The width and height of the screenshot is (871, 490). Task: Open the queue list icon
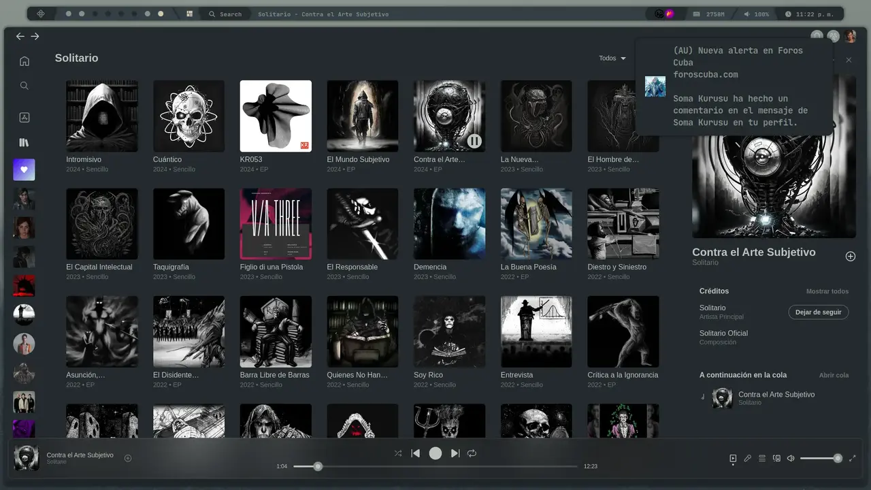[x=762, y=459]
